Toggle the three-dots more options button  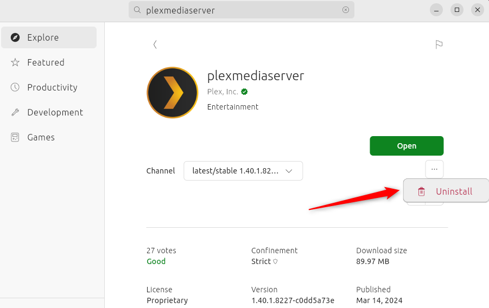(x=434, y=169)
